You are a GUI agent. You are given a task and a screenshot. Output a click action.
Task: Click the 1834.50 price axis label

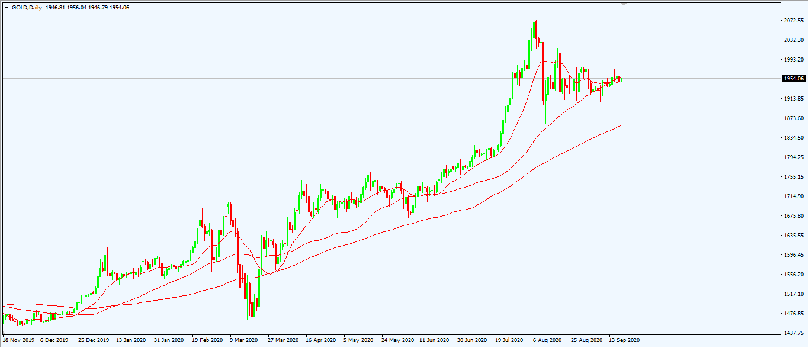[x=794, y=138]
